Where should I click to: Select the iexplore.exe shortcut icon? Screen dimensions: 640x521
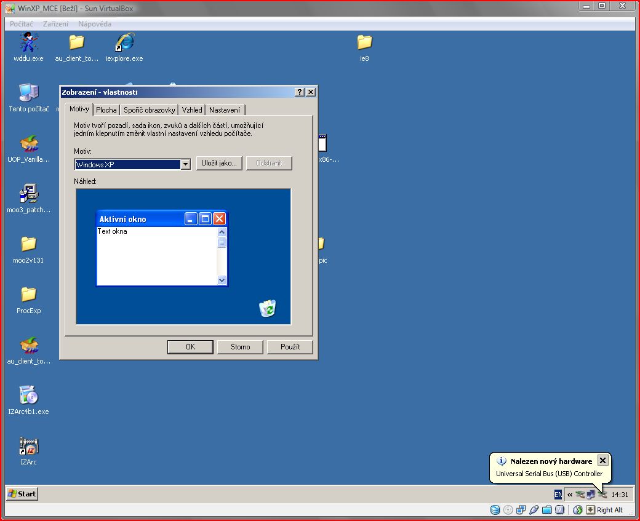coord(124,47)
